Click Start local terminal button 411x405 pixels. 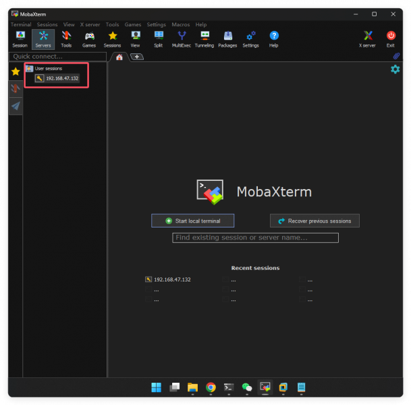[x=192, y=221]
